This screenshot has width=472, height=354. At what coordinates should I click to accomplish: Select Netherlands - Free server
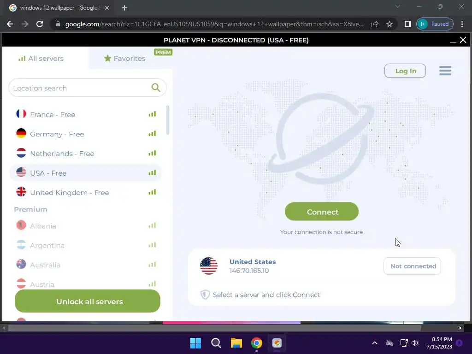[x=86, y=153]
